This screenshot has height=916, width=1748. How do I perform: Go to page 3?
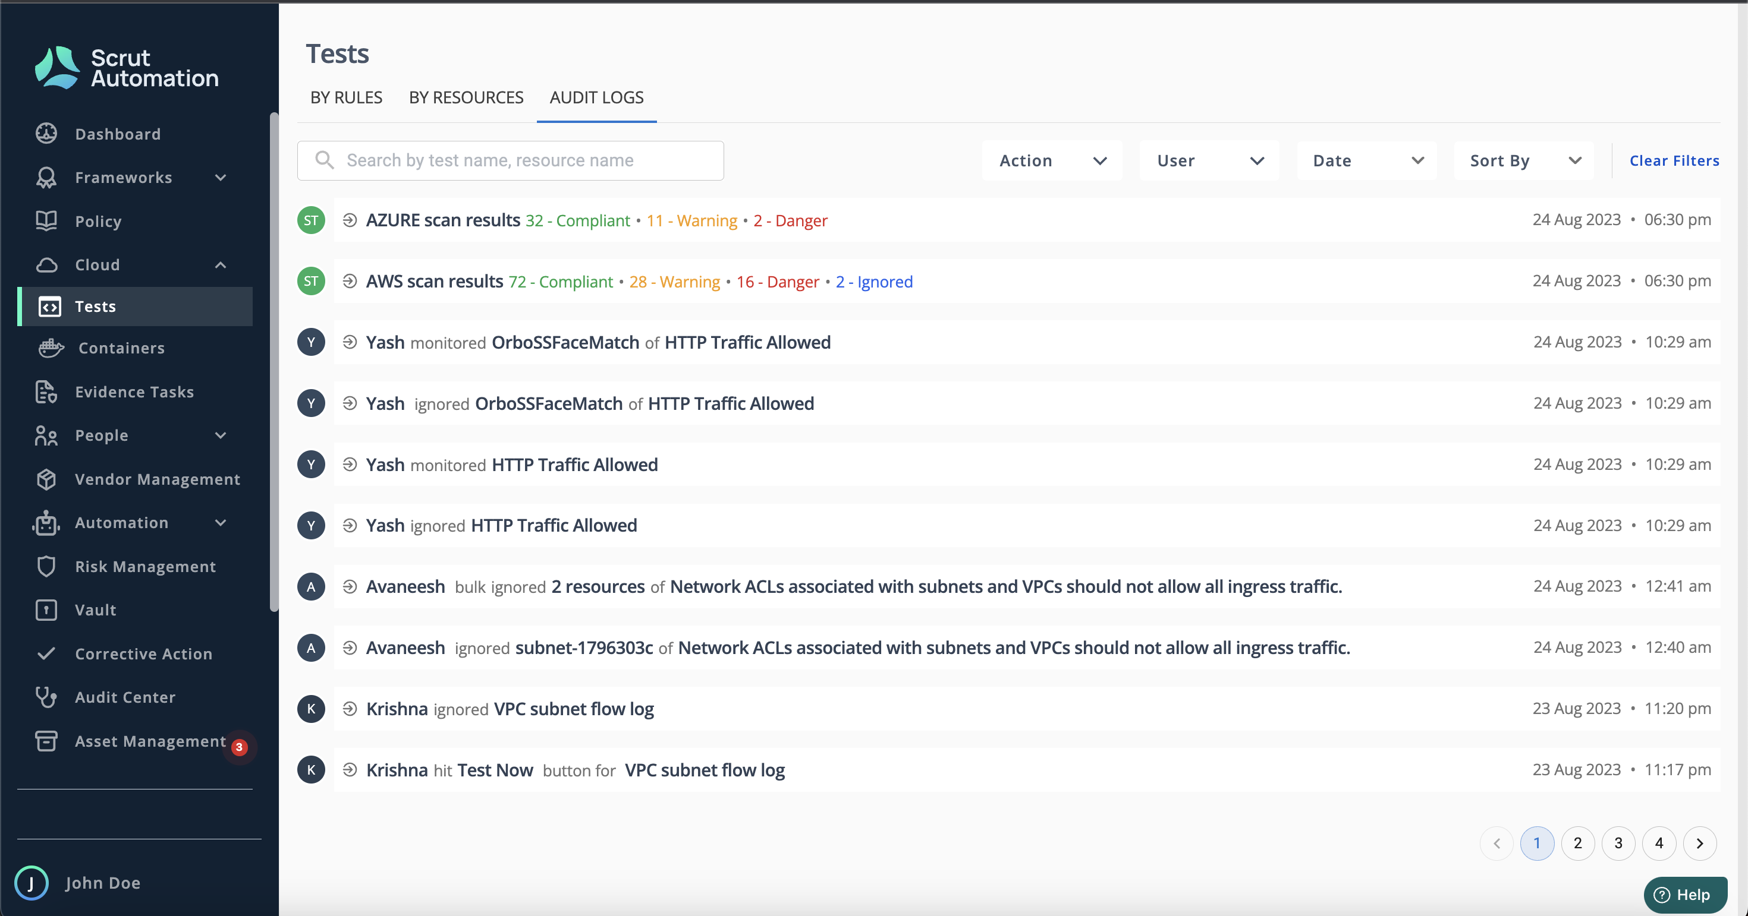[1618, 844]
